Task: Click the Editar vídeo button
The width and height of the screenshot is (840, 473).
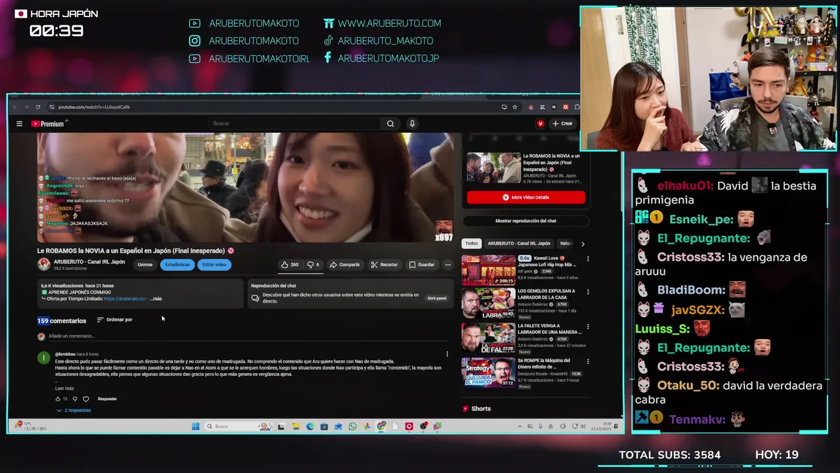Action: [x=214, y=265]
